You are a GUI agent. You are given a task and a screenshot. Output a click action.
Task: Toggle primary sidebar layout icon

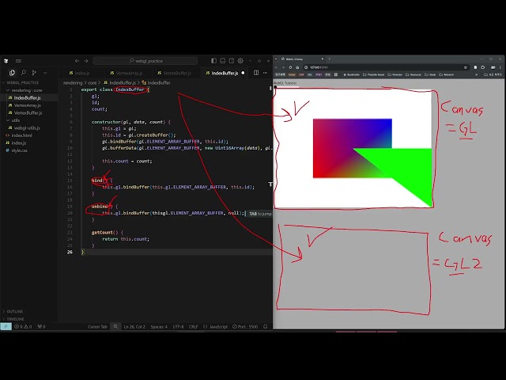point(213,61)
